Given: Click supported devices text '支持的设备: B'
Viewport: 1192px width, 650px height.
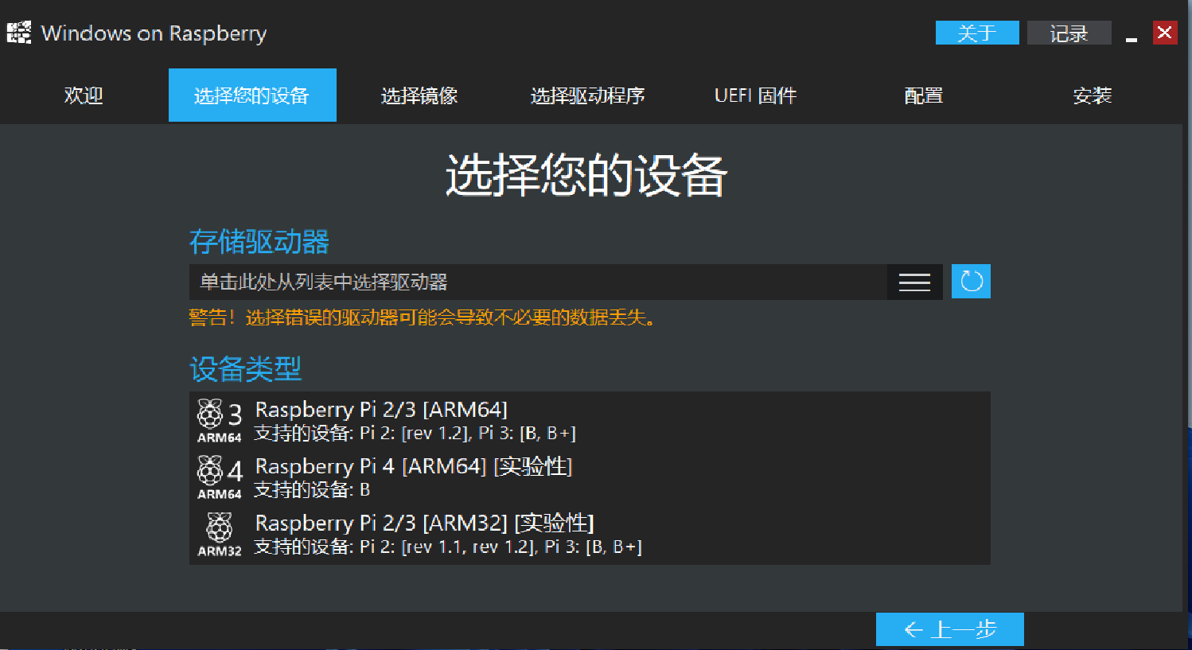Looking at the screenshot, I should click(312, 490).
